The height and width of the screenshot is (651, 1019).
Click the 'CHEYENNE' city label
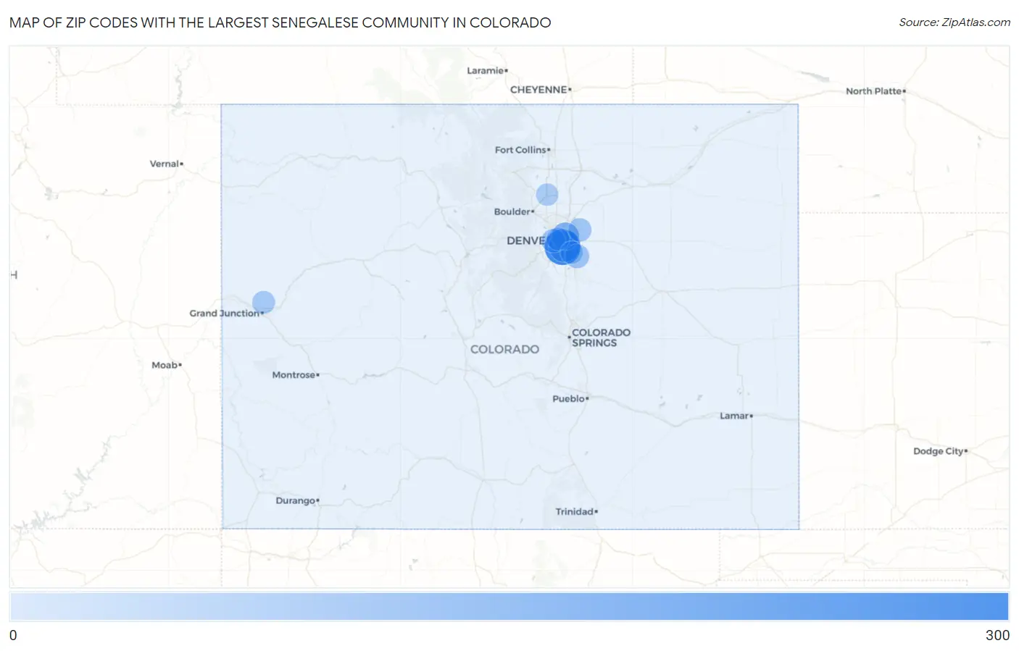(x=538, y=90)
